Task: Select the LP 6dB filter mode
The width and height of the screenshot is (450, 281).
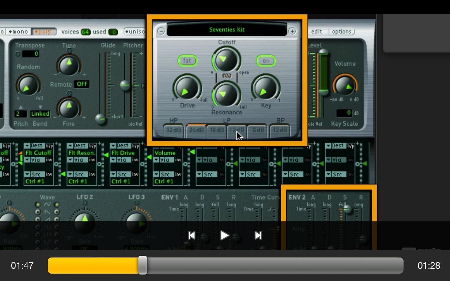Action: (258, 130)
